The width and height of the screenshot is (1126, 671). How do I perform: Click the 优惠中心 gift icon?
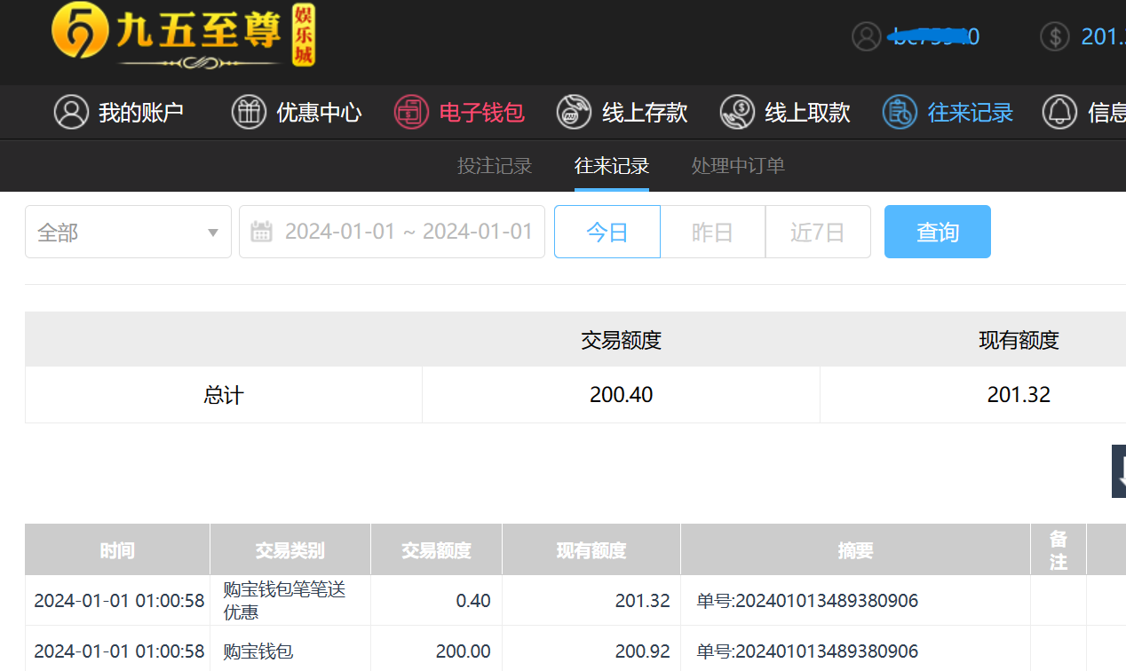coord(249,113)
